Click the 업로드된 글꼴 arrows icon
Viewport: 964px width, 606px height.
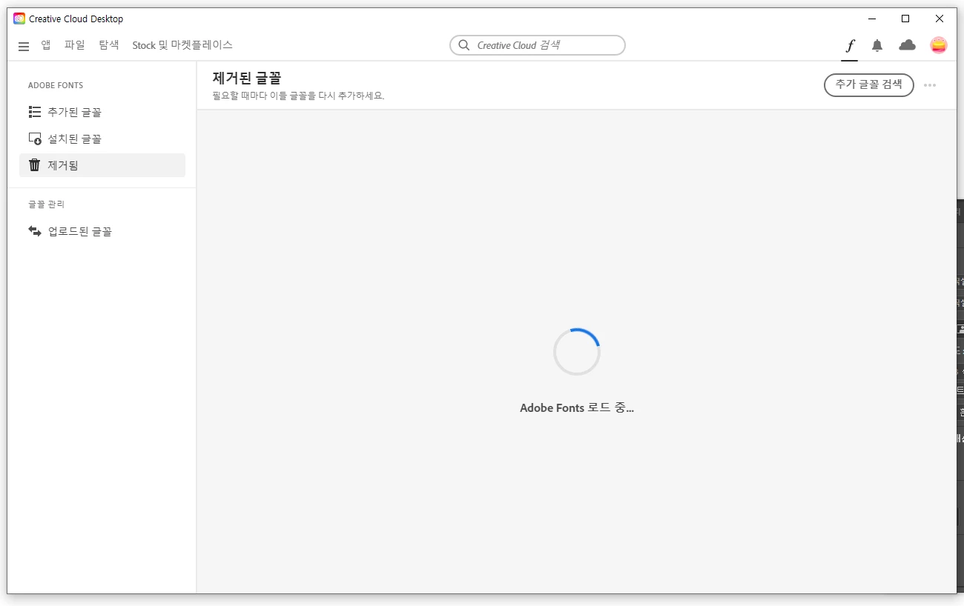(x=34, y=231)
